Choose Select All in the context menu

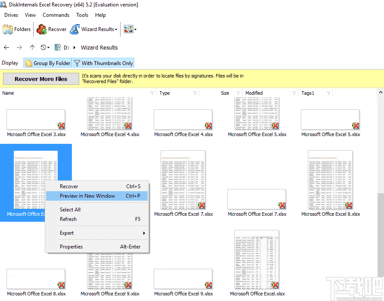tap(97, 210)
